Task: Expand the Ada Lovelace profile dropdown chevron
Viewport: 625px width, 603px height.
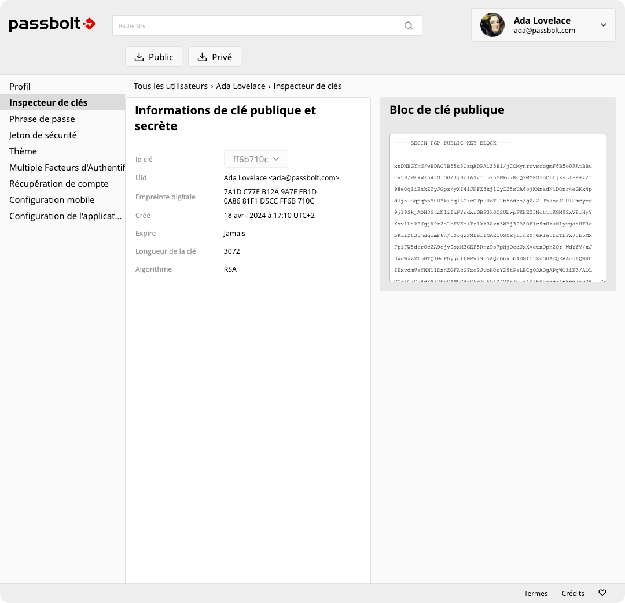Action: click(604, 25)
